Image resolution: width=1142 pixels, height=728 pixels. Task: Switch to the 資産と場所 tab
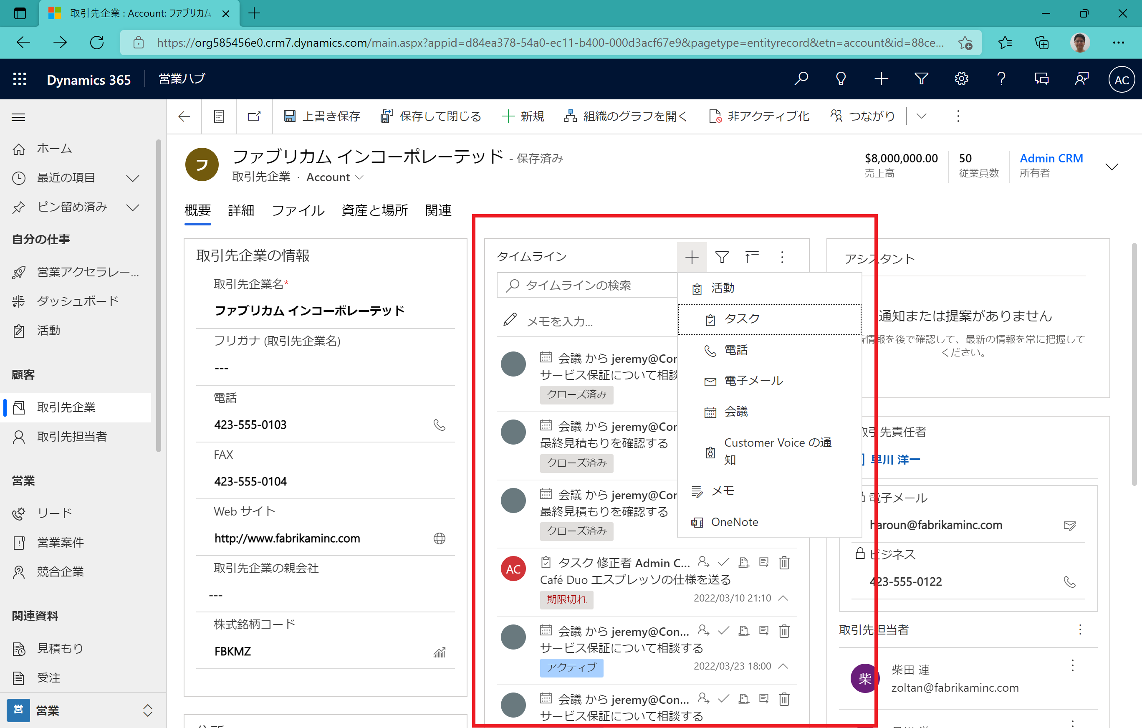(x=375, y=210)
